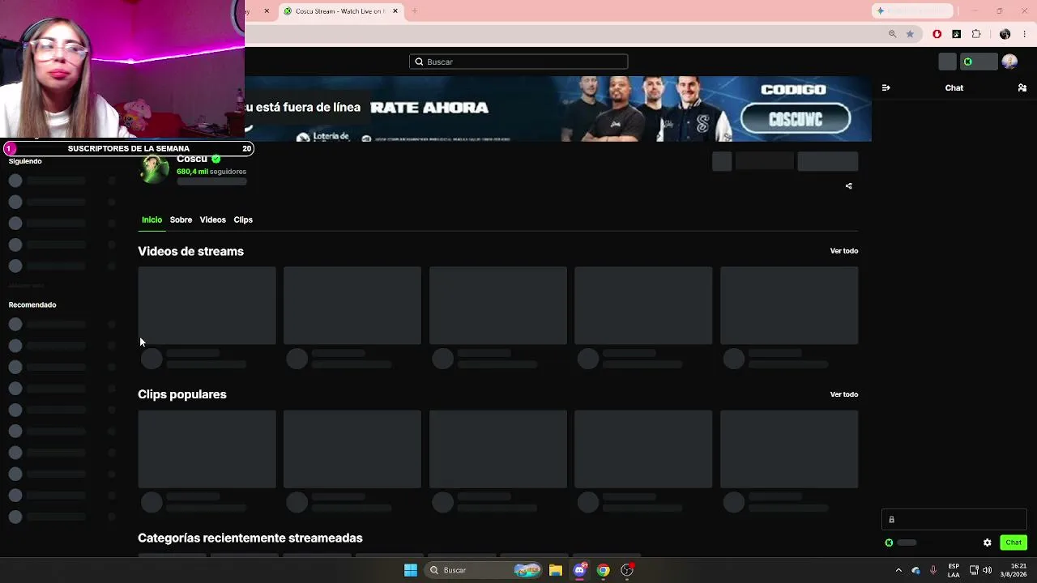Click the red shield extension icon
This screenshot has height=583, width=1037.
click(937, 34)
